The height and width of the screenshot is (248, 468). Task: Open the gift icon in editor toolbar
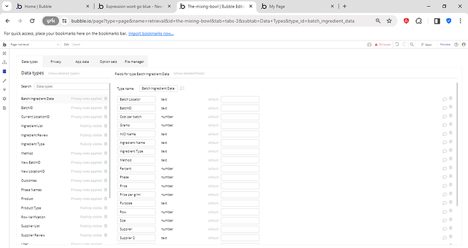[x=369, y=45]
